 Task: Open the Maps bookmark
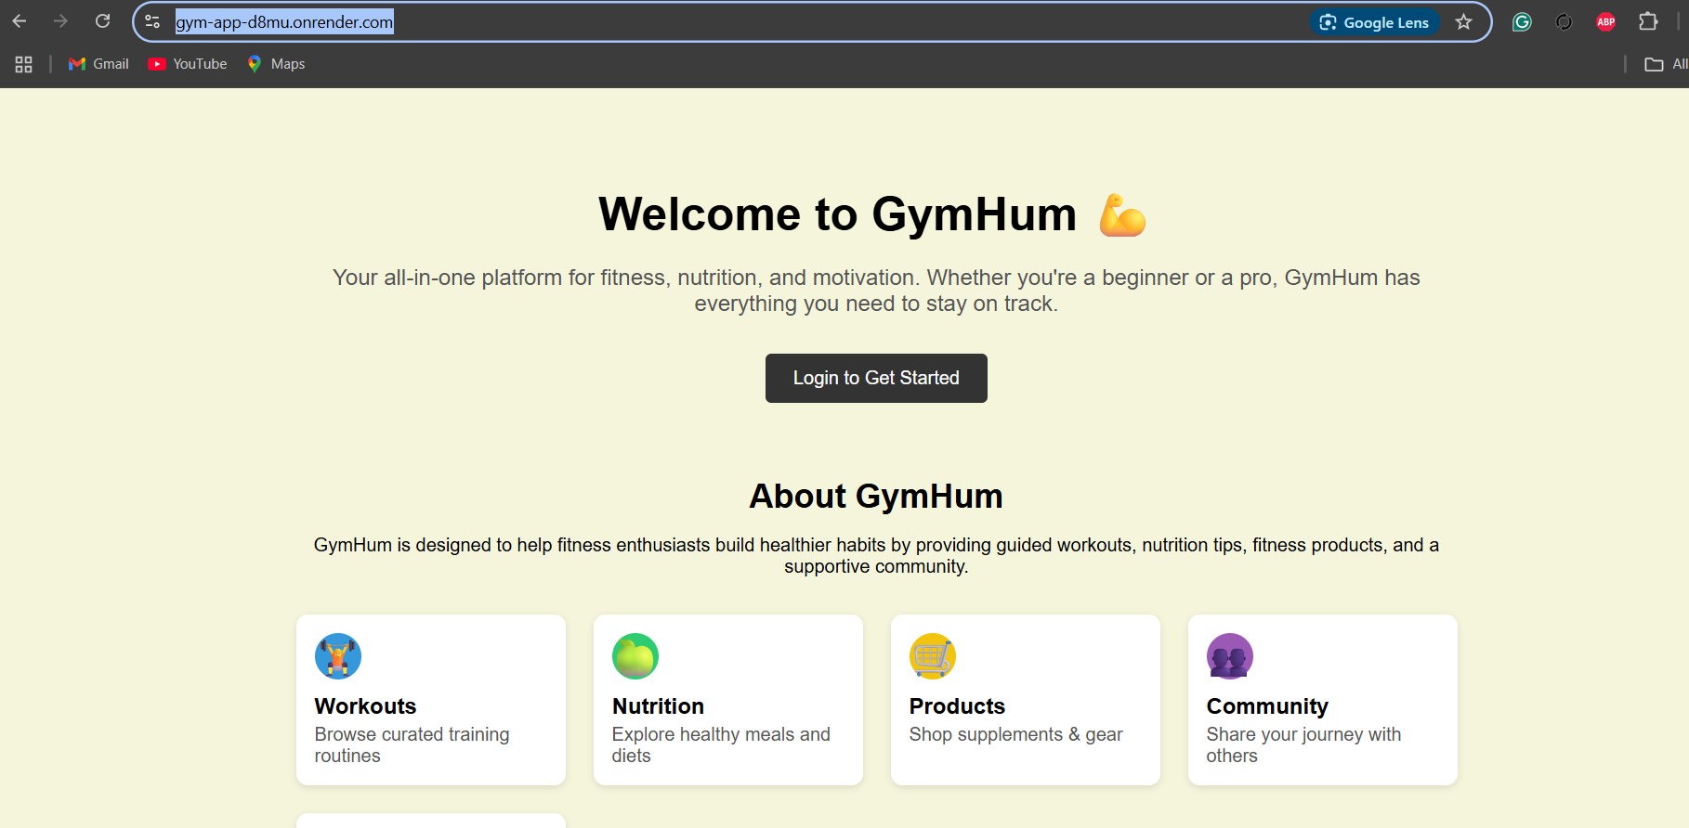pos(276,64)
